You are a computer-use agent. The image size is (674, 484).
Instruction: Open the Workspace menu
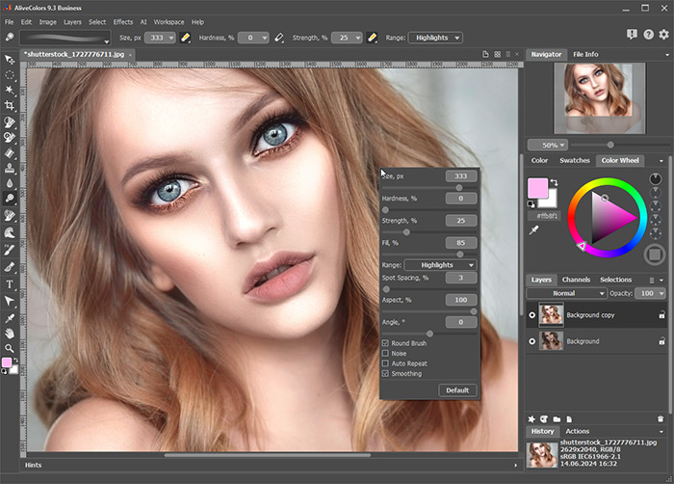click(x=168, y=22)
